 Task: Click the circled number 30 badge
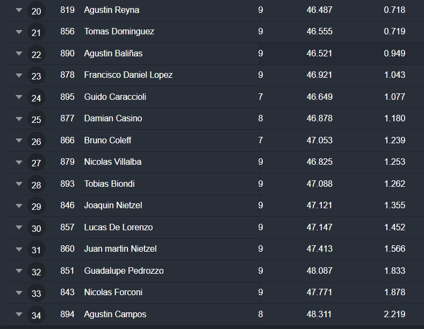(x=36, y=228)
